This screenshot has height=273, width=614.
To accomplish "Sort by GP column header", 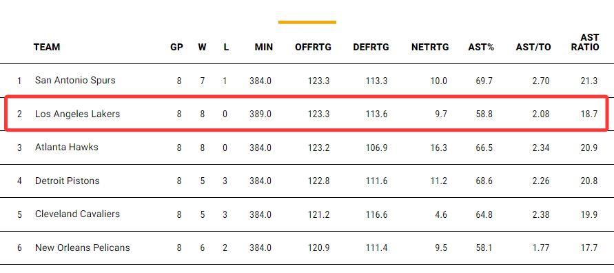I will point(176,48).
